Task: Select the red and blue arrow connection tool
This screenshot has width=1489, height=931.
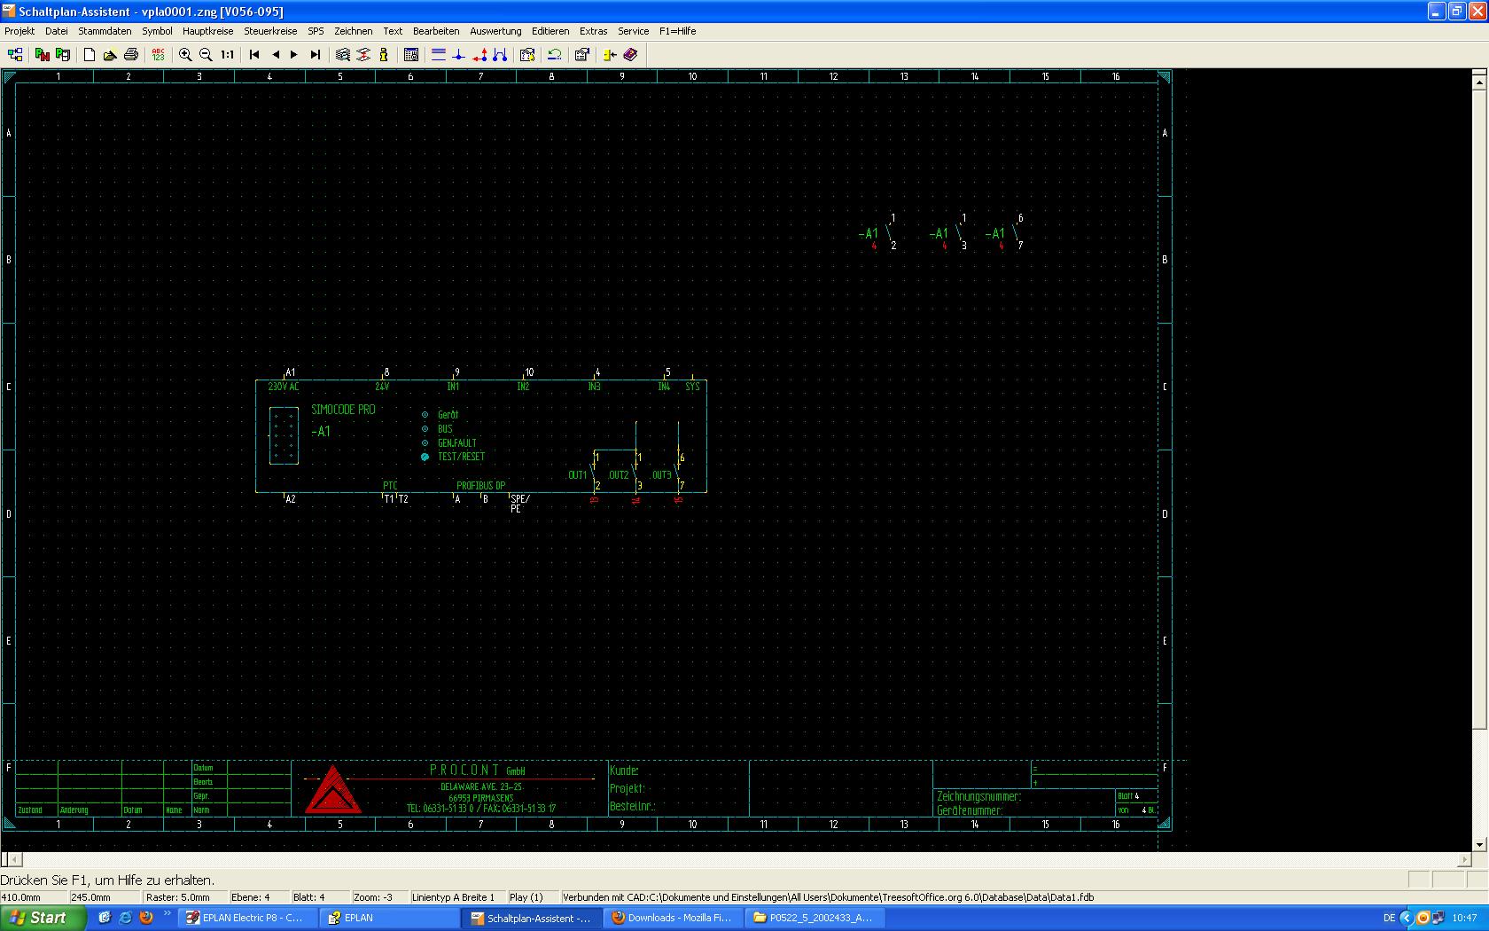Action: click(x=479, y=55)
